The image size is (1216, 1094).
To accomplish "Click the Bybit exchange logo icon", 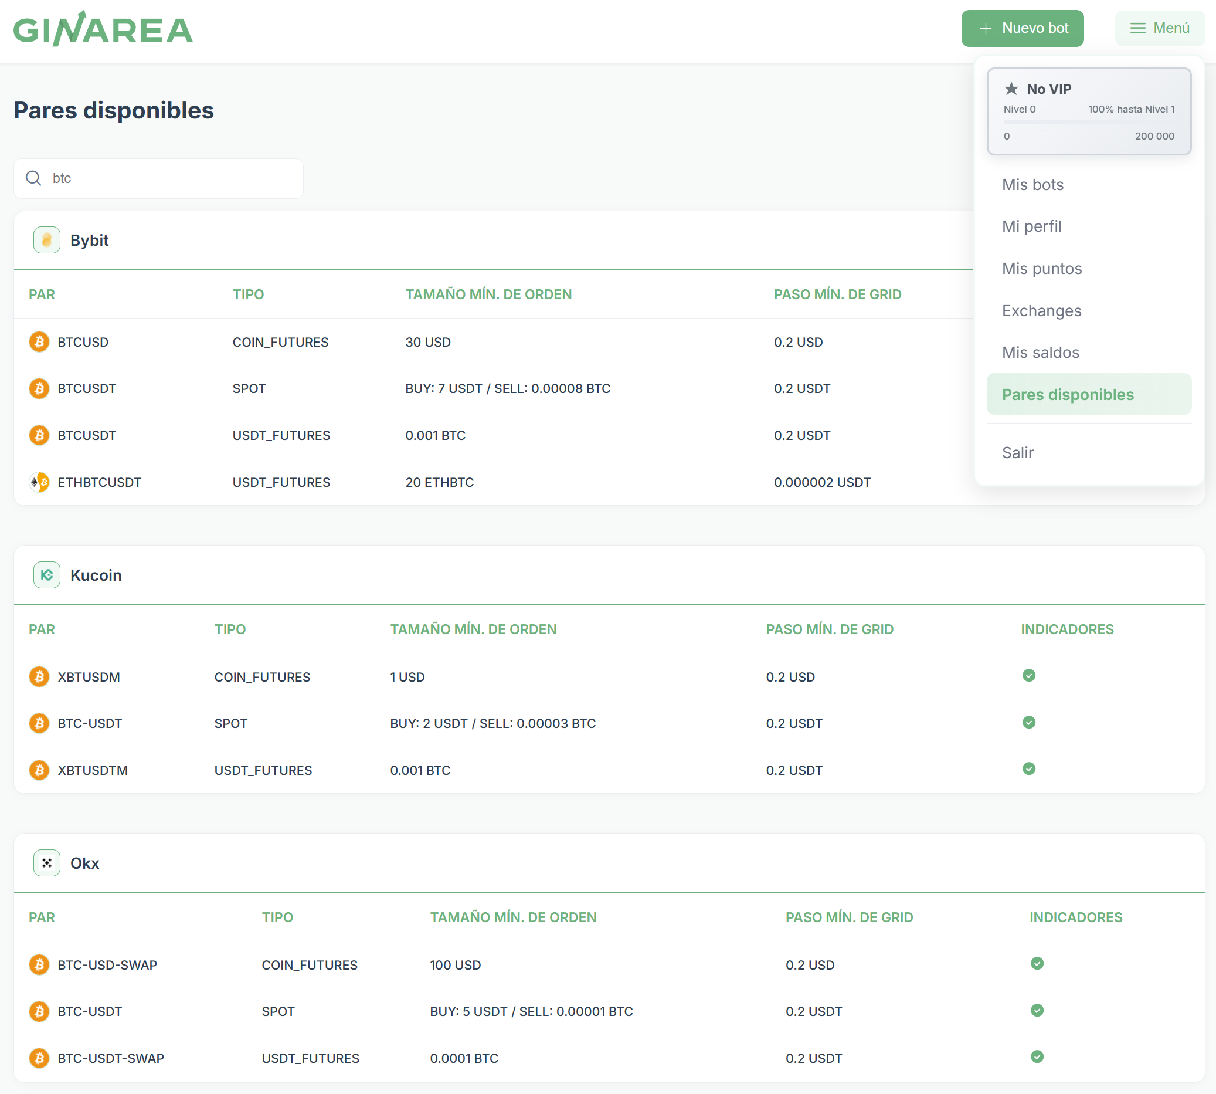I will [x=47, y=241].
